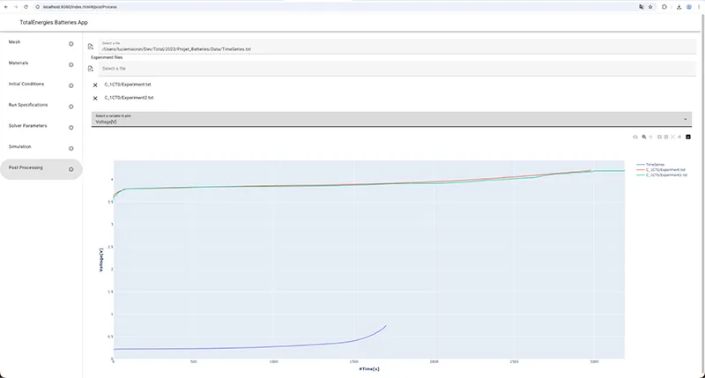Remove C_1CT0/Experiment2.txt with its X icon

coord(95,98)
